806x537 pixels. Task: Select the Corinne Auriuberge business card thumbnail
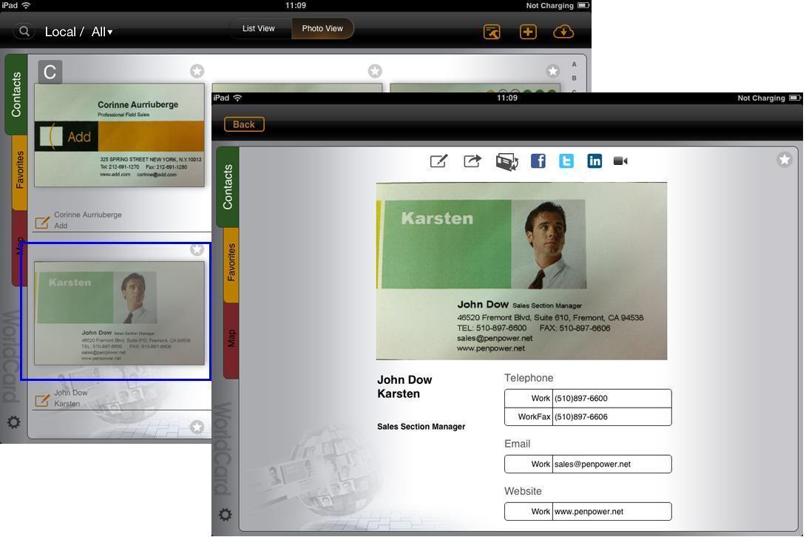coord(119,135)
